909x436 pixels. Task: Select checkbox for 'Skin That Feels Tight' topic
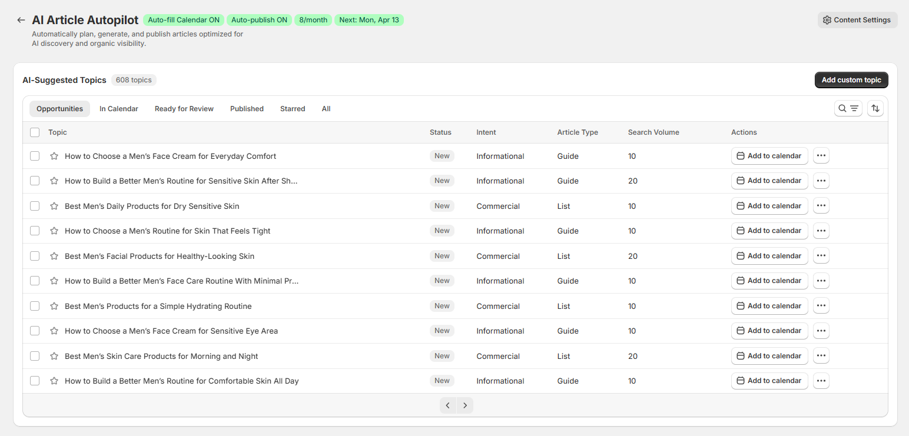tap(35, 231)
